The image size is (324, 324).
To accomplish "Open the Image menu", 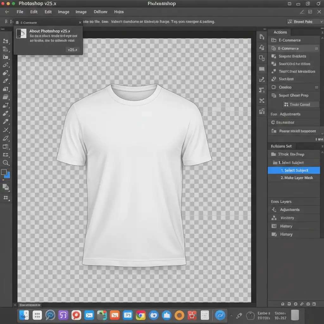I will (64, 12).
